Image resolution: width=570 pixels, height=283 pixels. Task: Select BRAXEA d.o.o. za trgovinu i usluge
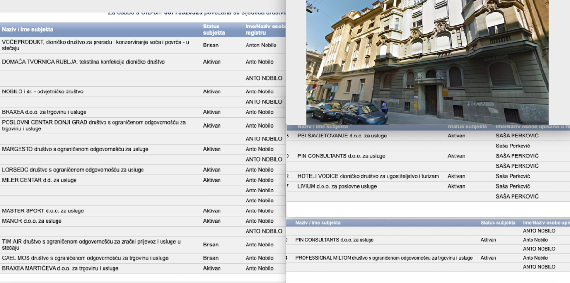45,112
